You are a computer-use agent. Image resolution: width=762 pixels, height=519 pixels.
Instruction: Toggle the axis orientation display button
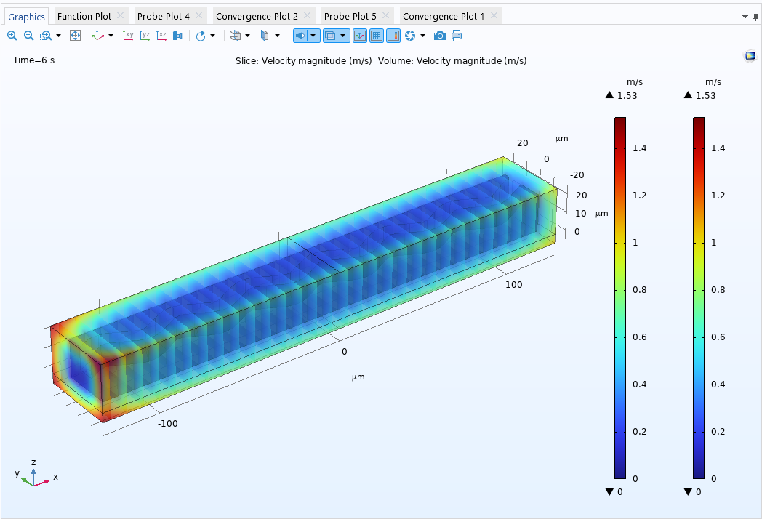(x=360, y=36)
